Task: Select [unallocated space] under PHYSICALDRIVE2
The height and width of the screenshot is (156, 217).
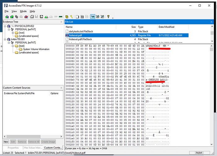Action: point(29,36)
